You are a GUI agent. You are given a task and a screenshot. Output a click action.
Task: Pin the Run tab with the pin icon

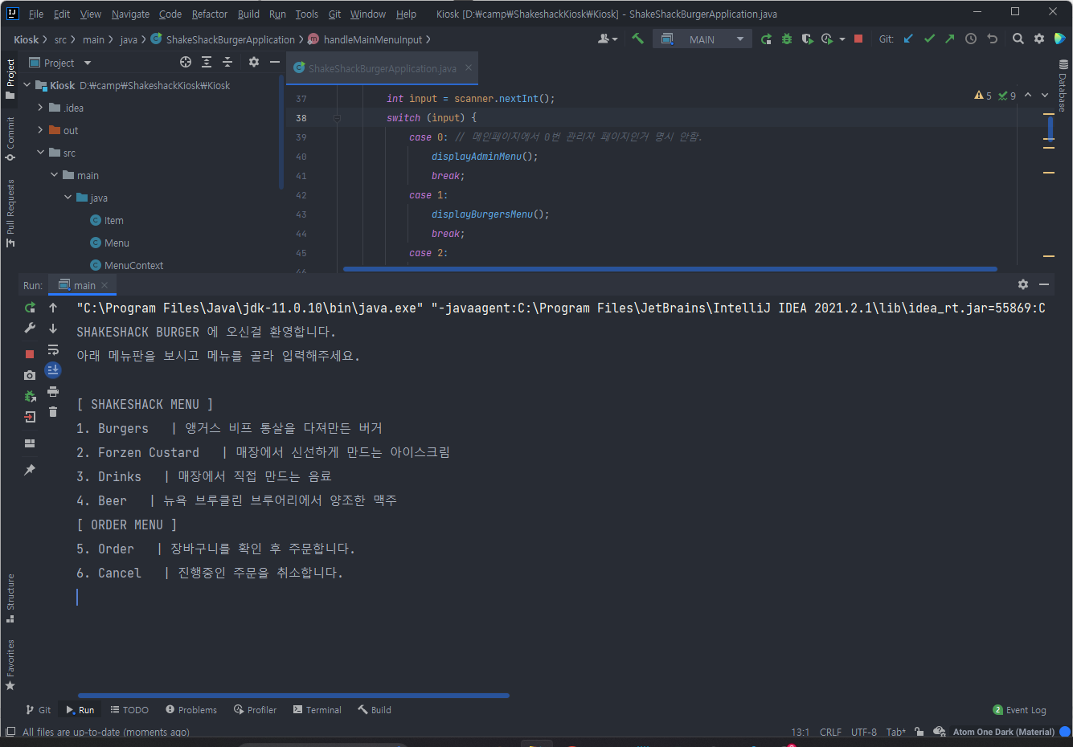pos(30,470)
